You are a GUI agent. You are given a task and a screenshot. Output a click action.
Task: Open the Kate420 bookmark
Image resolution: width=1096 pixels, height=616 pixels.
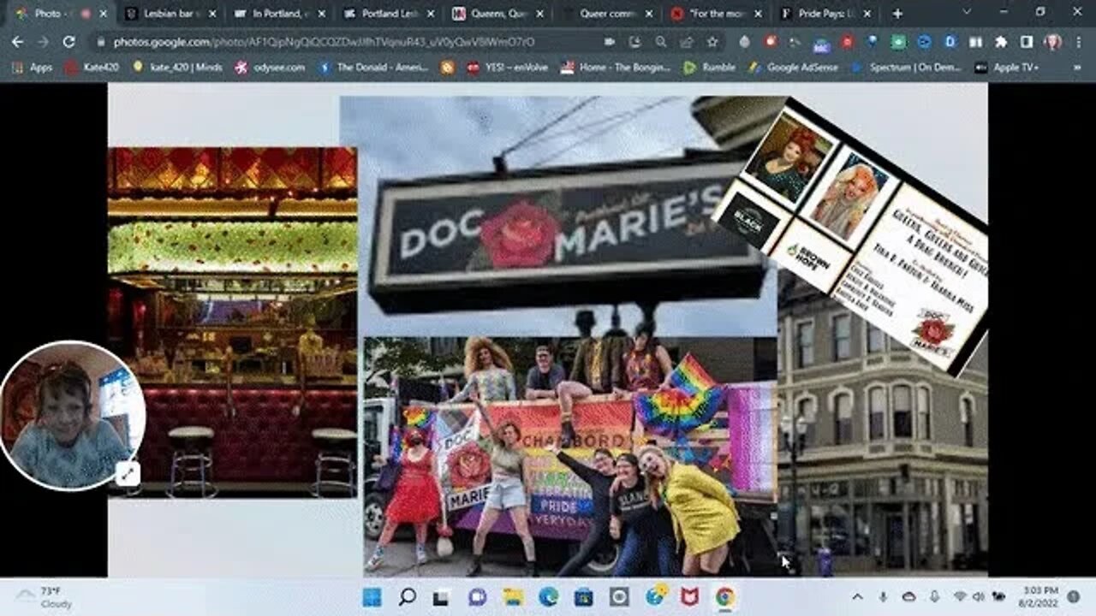click(x=92, y=68)
